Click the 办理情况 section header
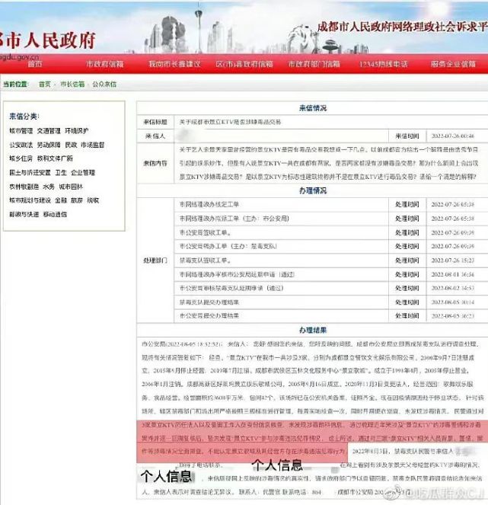The image size is (488, 505). (313, 190)
